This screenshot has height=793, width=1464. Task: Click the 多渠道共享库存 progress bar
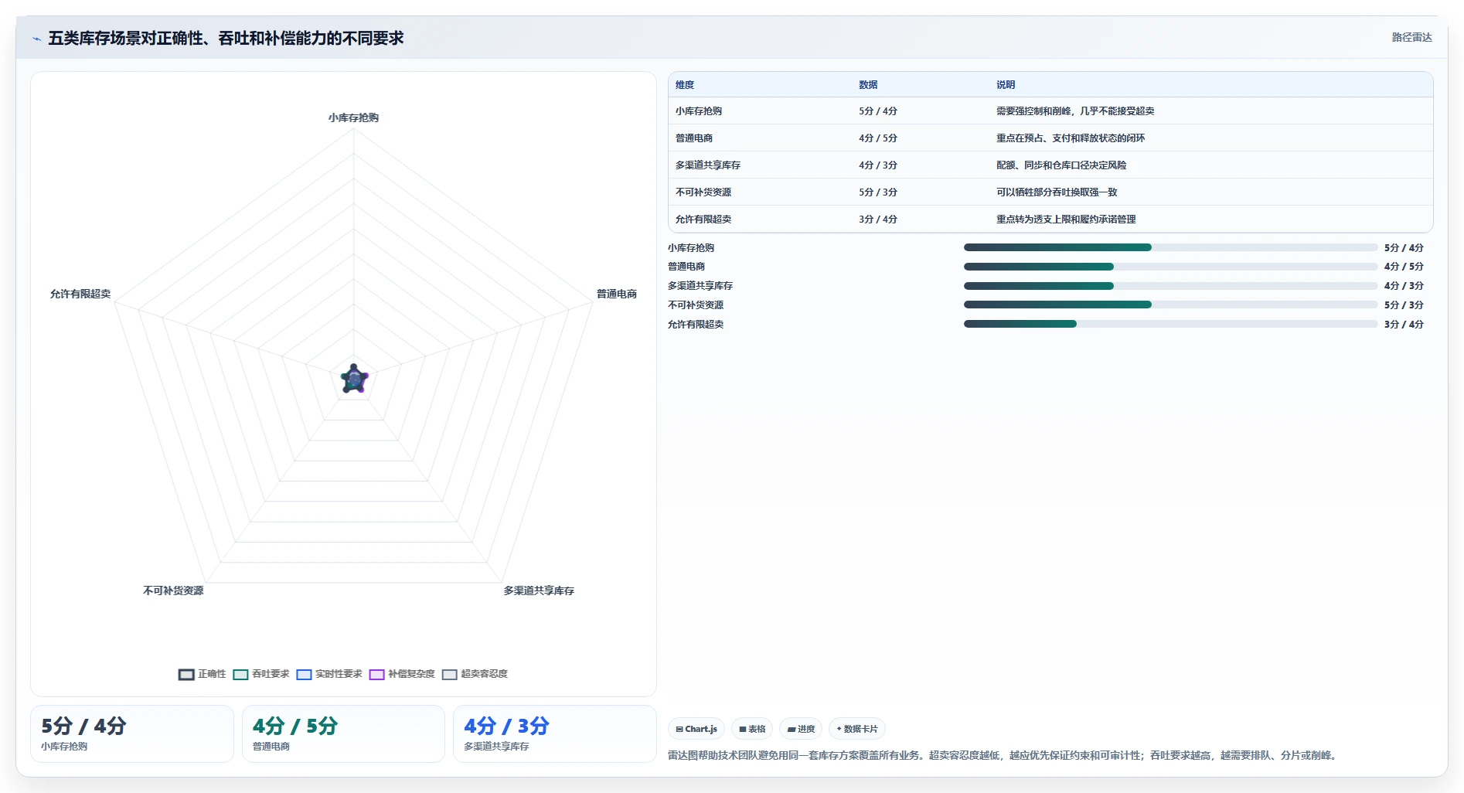pos(1170,286)
